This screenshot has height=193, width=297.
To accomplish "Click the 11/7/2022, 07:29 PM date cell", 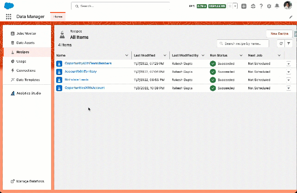I will tap(149, 64).
